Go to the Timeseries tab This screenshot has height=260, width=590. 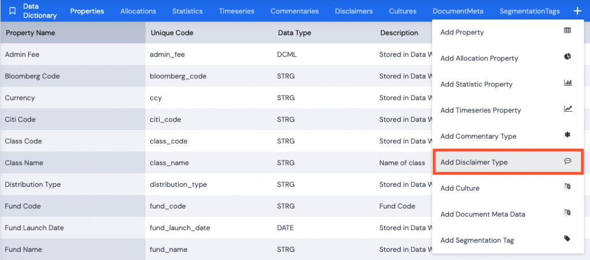pos(237,12)
